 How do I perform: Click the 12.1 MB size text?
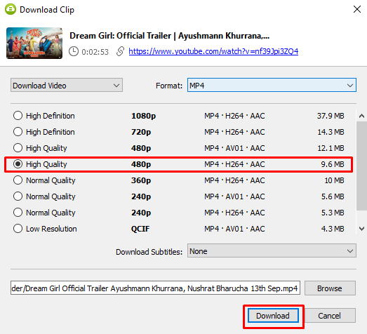point(331,148)
